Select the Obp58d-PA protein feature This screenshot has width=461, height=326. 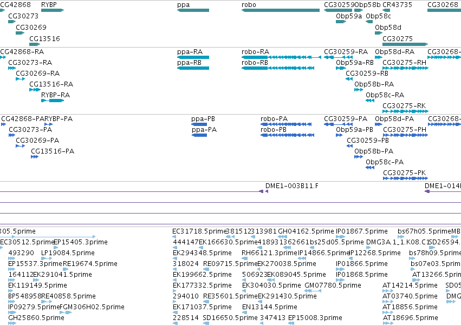[x=379, y=124]
